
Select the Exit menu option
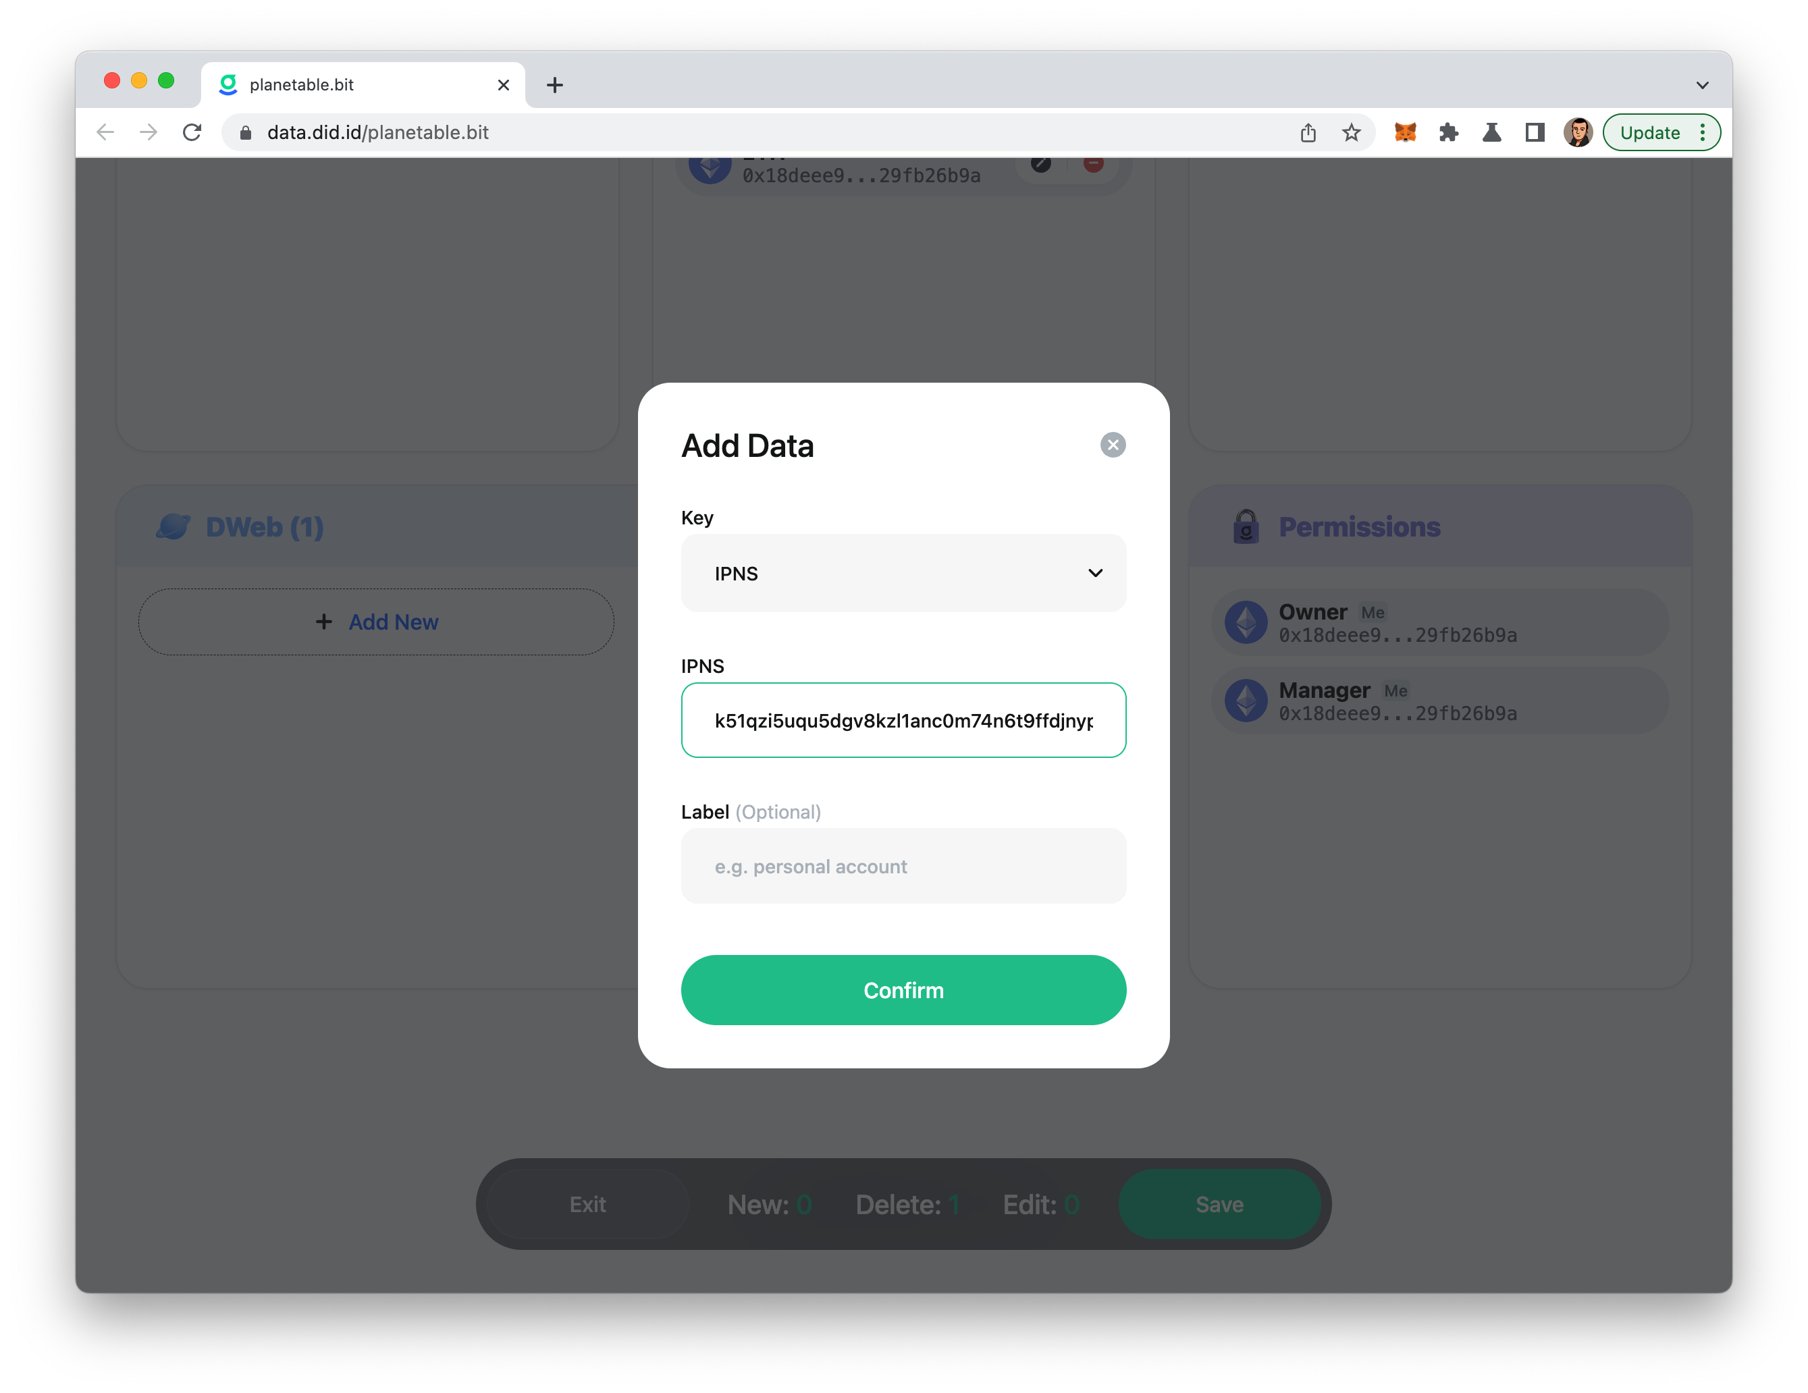[587, 1204]
